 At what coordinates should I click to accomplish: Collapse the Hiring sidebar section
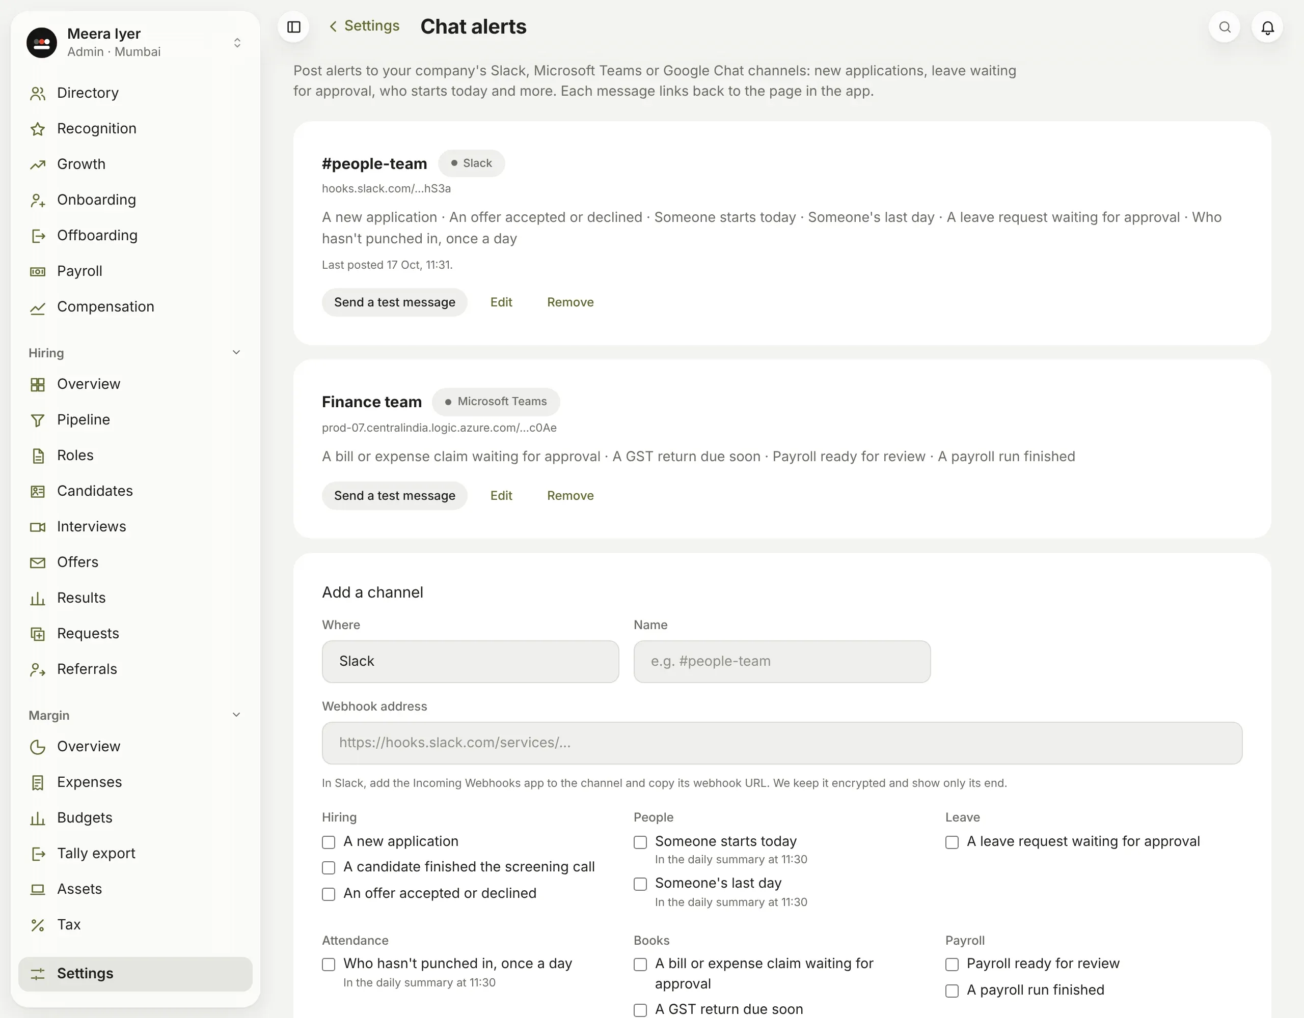[236, 353]
